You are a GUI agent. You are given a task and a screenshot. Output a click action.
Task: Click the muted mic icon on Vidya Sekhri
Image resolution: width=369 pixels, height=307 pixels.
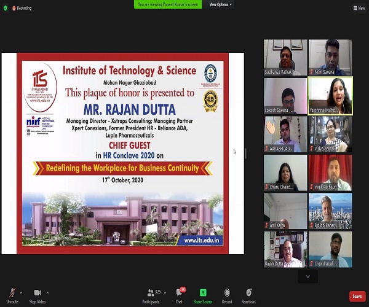pyautogui.click(x=312, y=149)
